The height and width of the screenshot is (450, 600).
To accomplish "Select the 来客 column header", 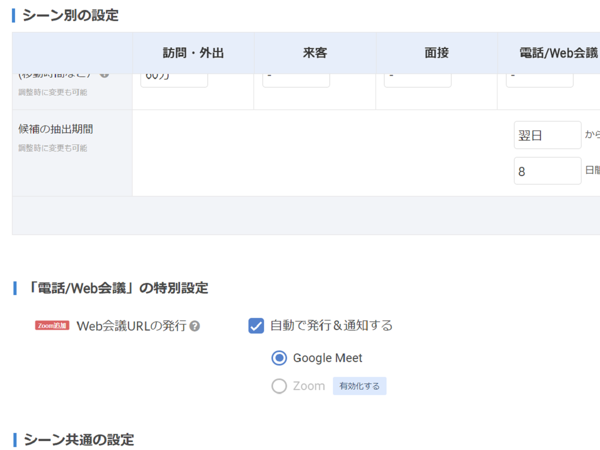I will (315, 53).
